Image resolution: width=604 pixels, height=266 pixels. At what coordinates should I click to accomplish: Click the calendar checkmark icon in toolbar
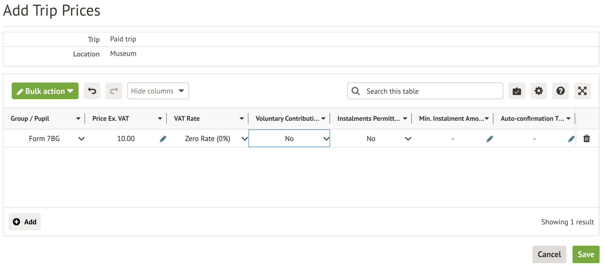(x=517, y=91)
